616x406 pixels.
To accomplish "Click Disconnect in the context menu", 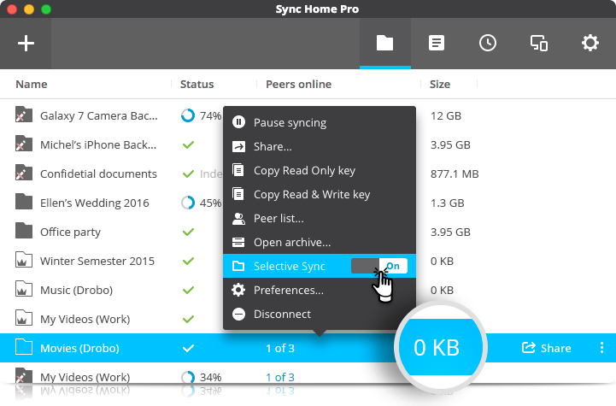I will [x=282, y=315].
